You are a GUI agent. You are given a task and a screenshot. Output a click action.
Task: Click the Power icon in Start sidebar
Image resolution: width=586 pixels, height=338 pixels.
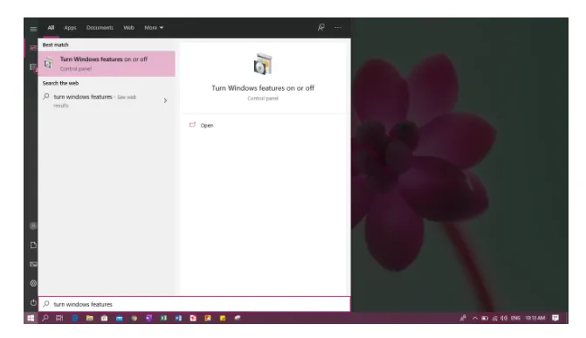[x=33, y=302]
